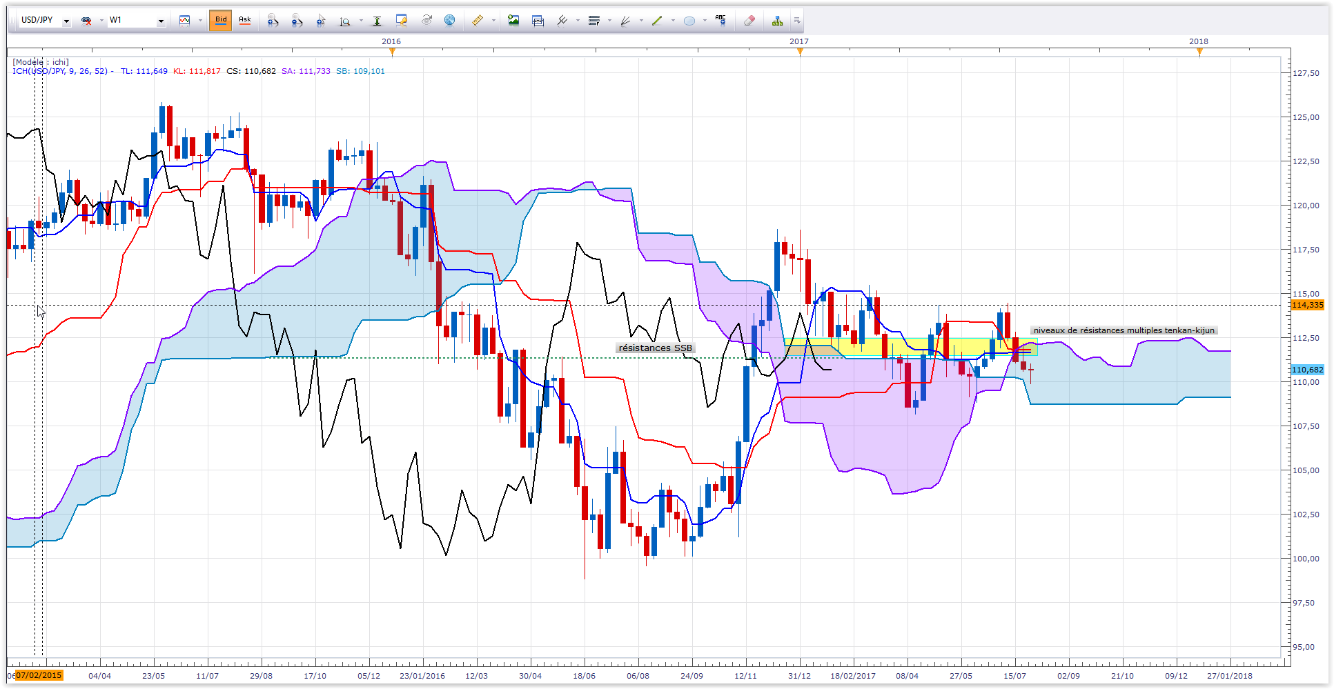Image resolution: width=1334 pixels, height=689 pixels.
Task: Click the 2016 year marker
Action: 391,41
